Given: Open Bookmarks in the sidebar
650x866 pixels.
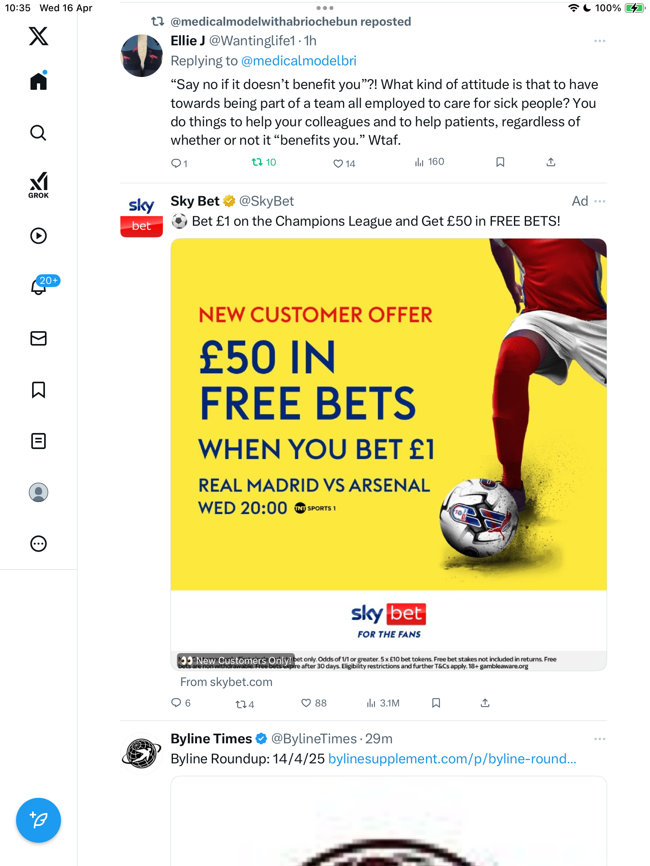Looking at the screenshot, I should [x=39, y=390].
